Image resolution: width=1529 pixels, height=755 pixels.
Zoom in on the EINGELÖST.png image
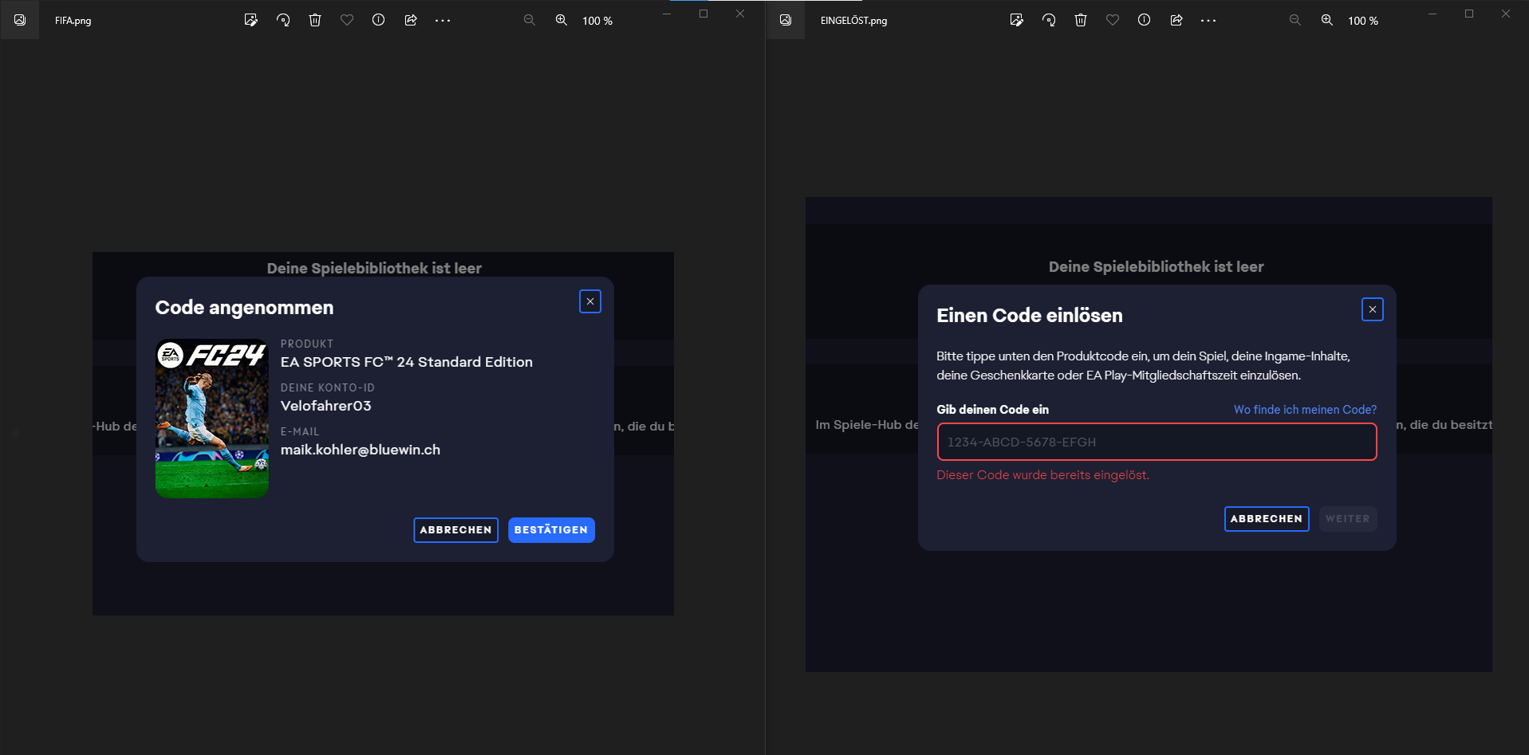click(1327, 21)
